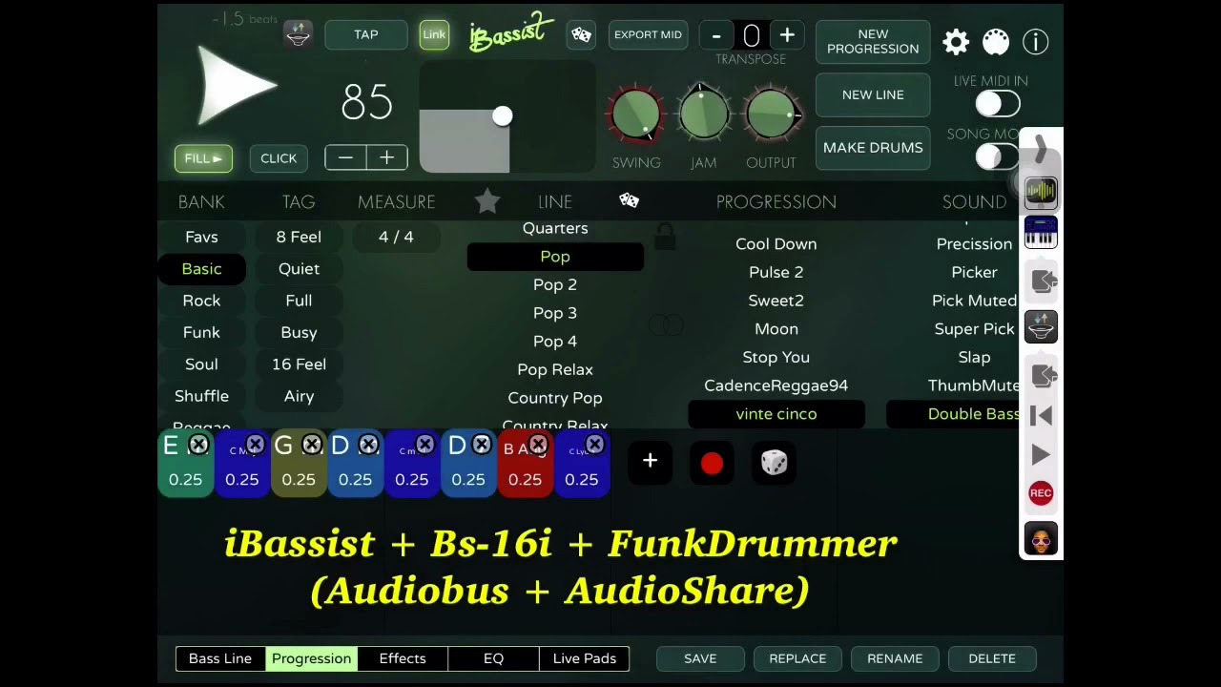Toggle Song Mode switch
1221x687 pixels.
tap(998, 156)
